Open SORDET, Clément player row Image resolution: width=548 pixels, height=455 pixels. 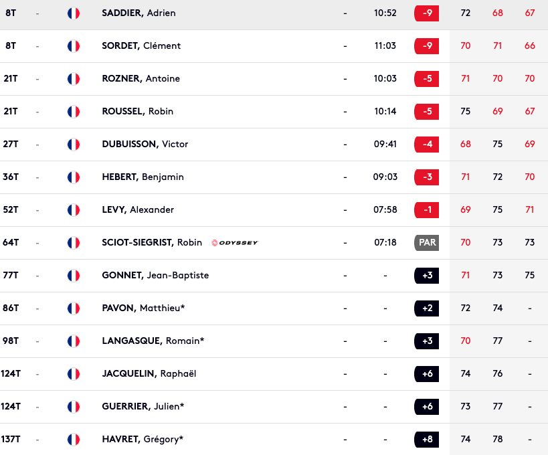[274, 46]
